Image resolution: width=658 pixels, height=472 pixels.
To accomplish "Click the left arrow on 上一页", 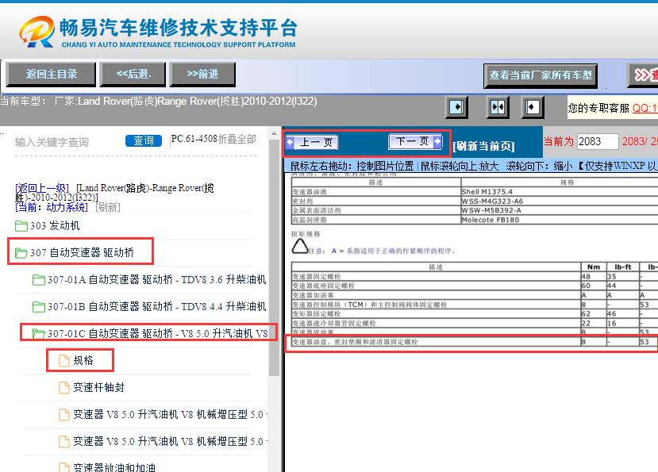I will (x=290, y=142).
